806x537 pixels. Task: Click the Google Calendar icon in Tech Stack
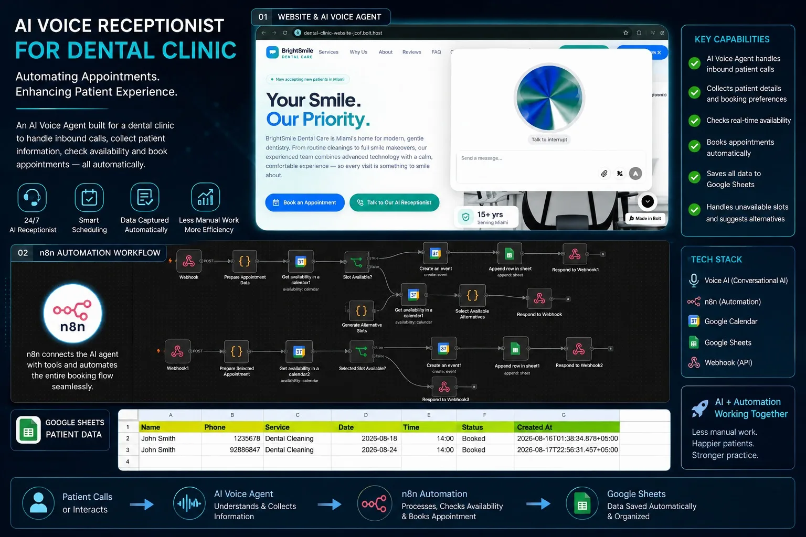tap(694, 321)
